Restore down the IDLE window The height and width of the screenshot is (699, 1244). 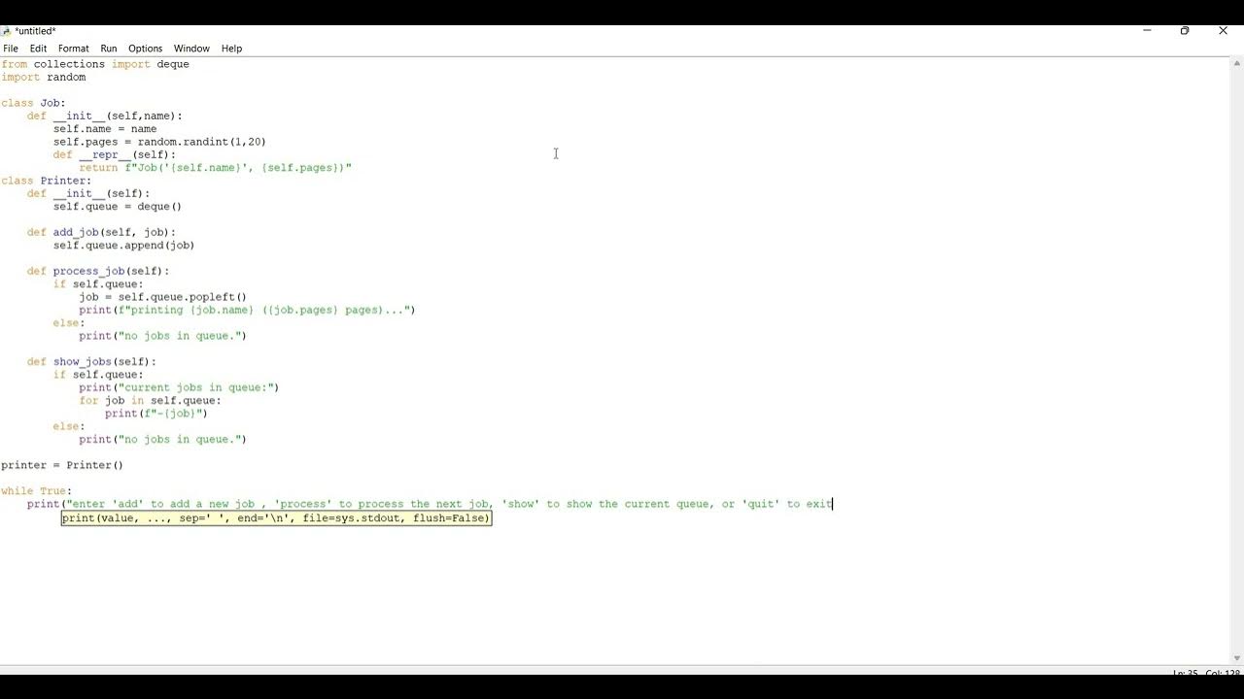1185,31
